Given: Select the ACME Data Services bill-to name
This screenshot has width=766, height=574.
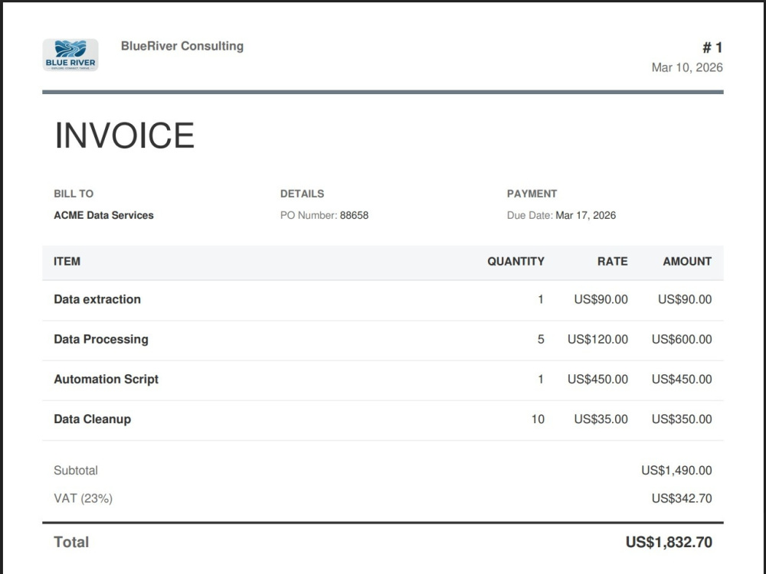Looking at the screenshot, I should pyautogui.click(x=103, y=215).
